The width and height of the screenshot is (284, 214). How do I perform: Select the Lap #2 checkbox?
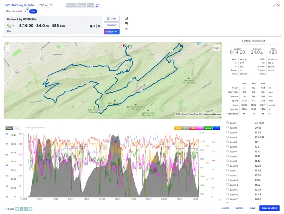[227, 127]
